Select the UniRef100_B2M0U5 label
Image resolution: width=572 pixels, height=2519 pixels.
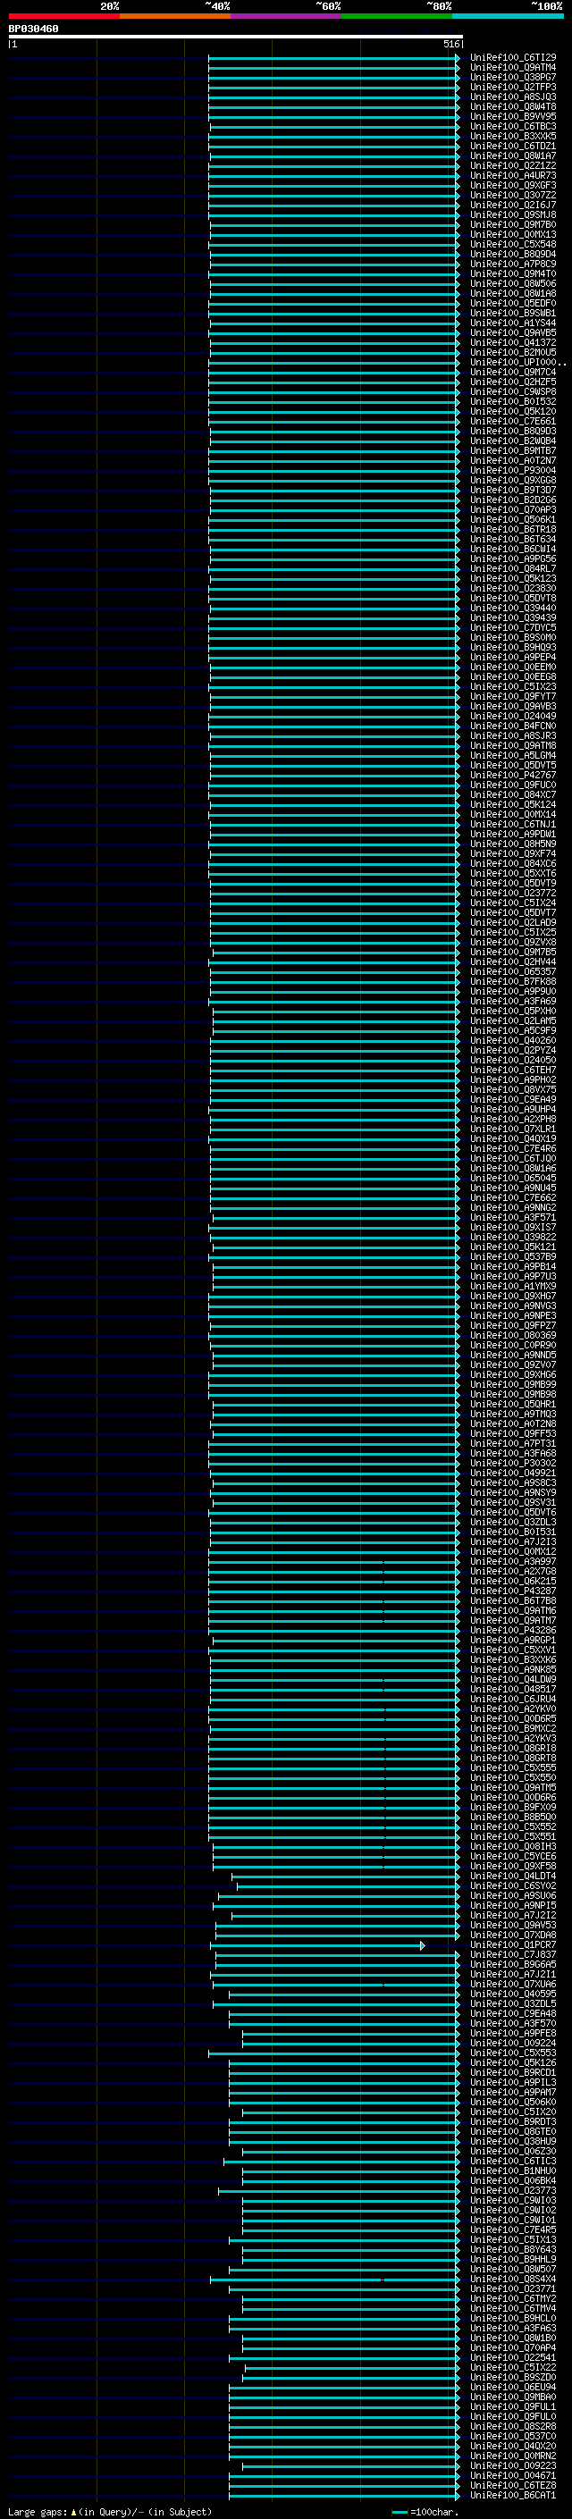coord(513,352)
